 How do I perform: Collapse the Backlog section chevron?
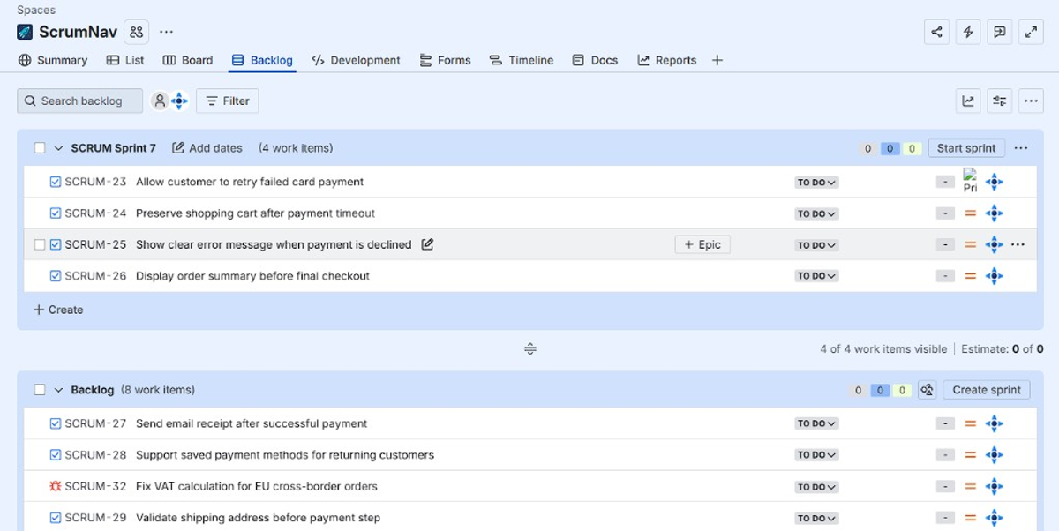(59, 390)
